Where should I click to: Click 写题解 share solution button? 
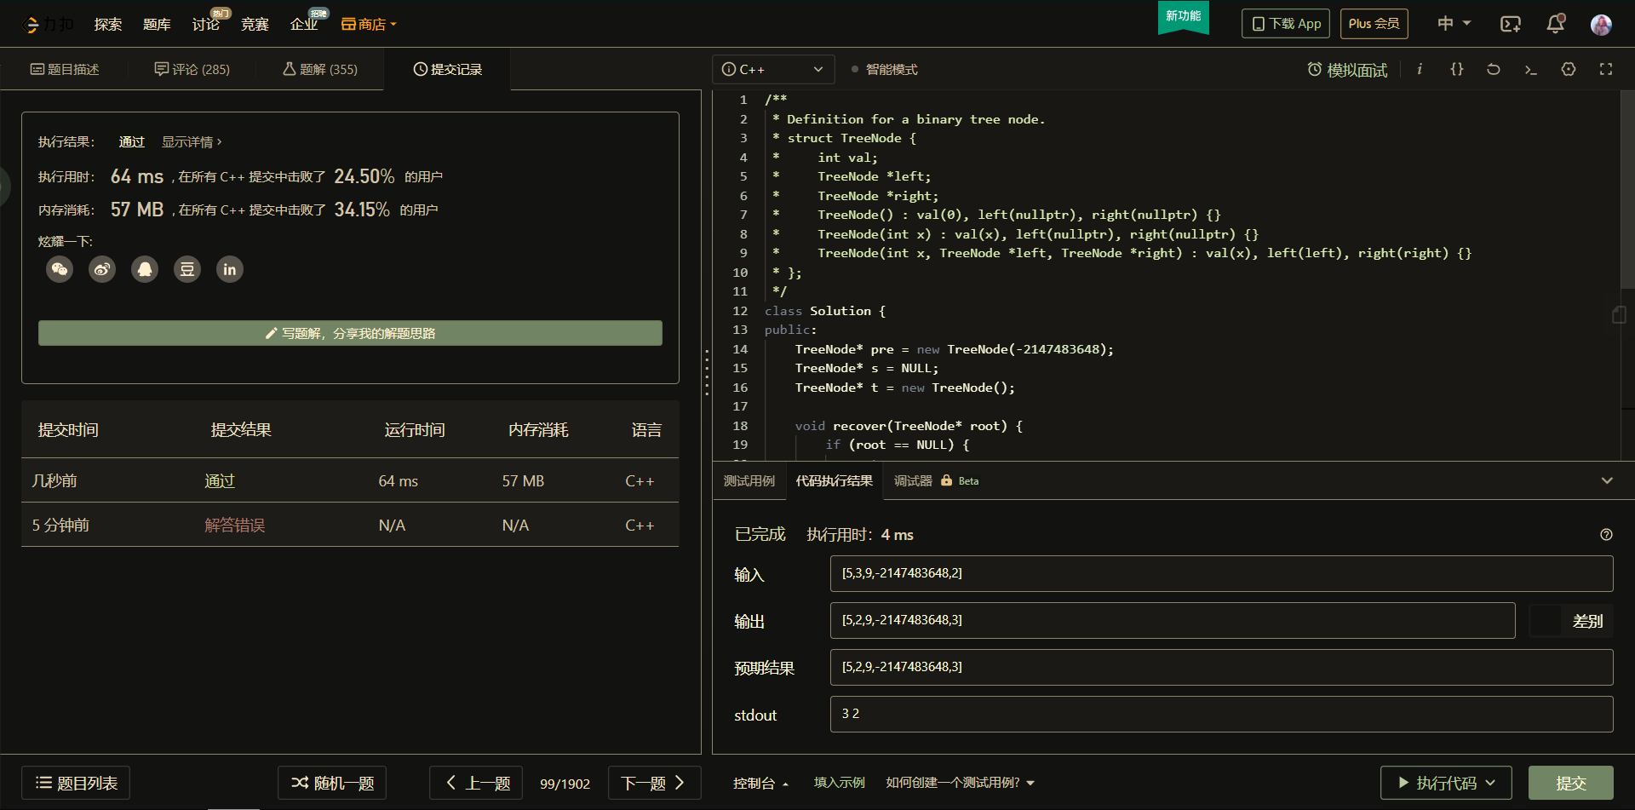(x=350, y=333)
